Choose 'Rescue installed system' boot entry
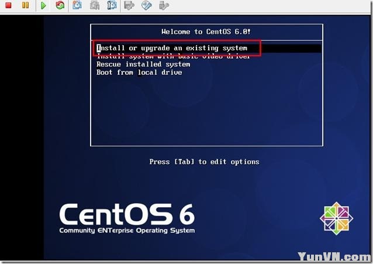 point(143,64)
